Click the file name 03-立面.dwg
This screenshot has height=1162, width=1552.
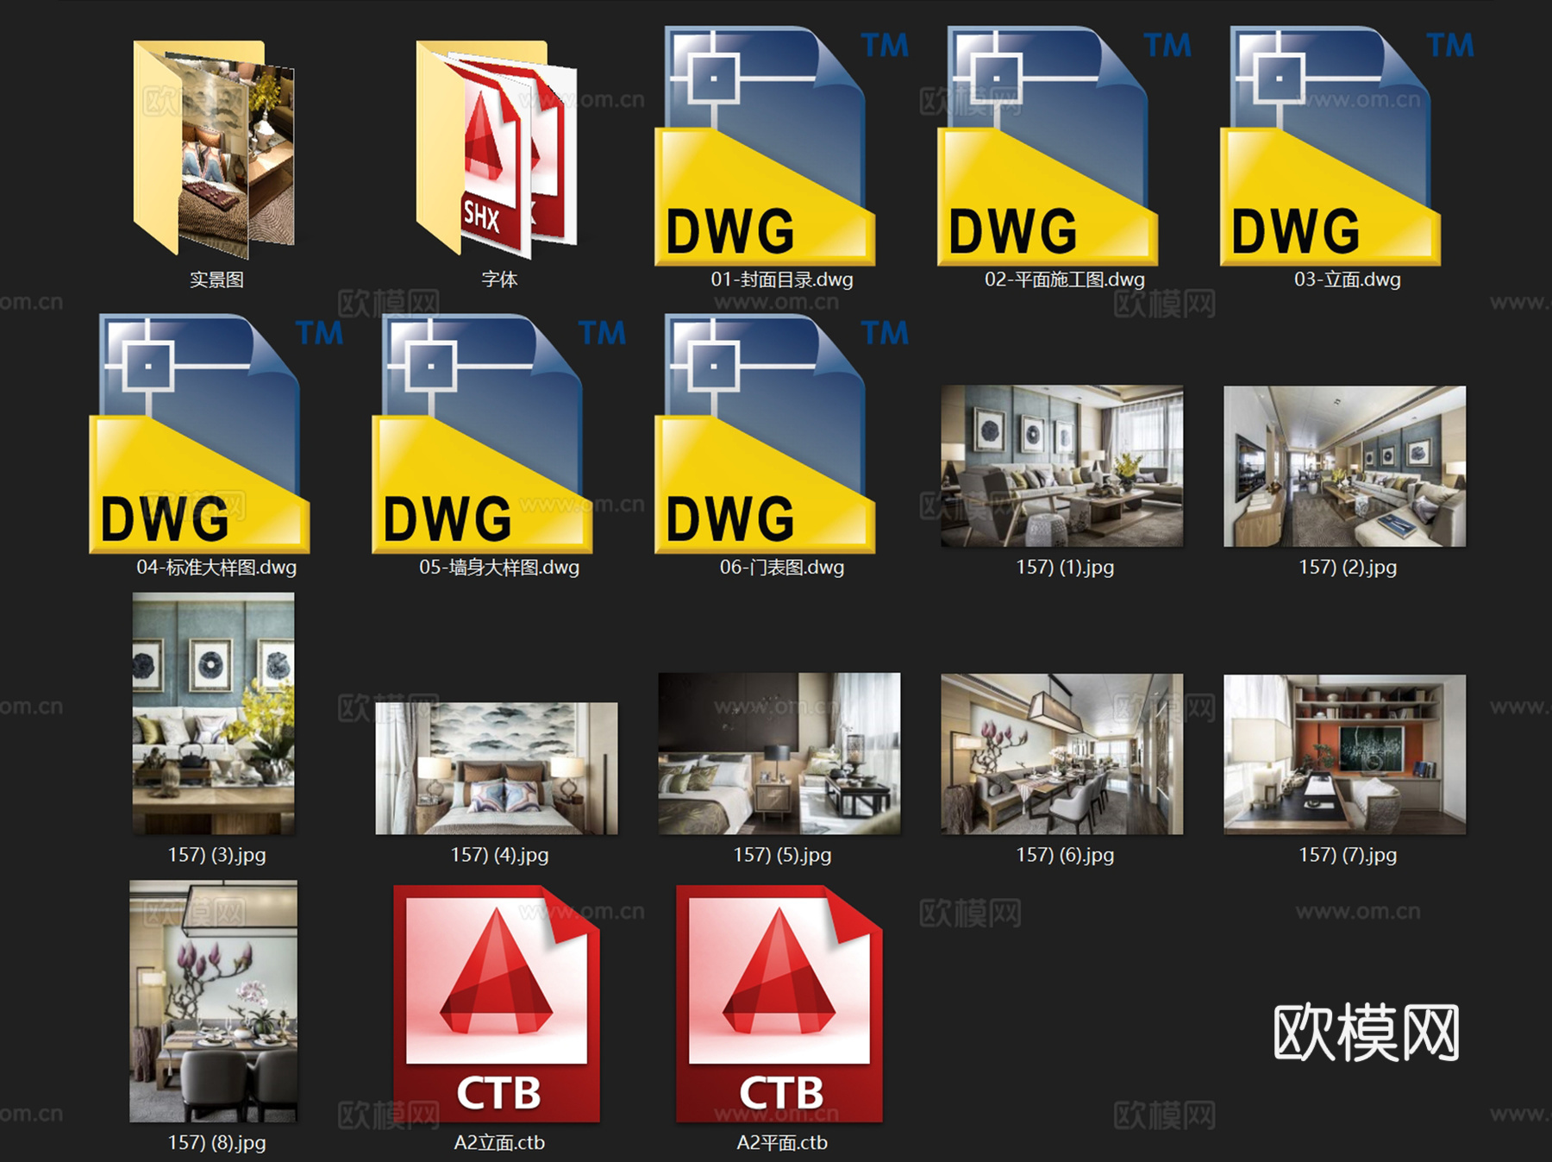tap(1348, 280)
